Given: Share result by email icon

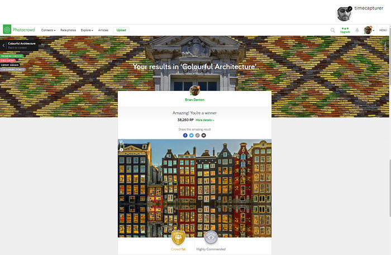Looking at the screenshot, I should tap(204, 135).
